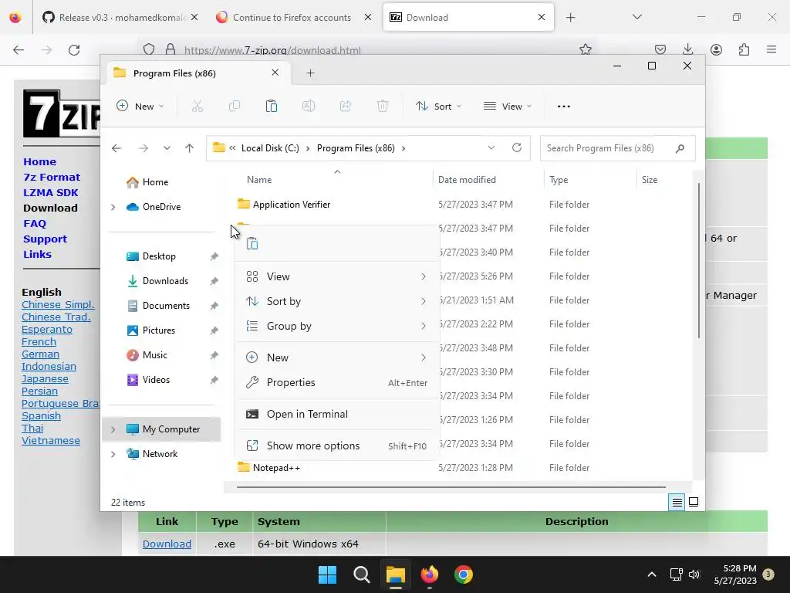Switch to details view icon in status bar
This screenshot has width=790, height=593.
pos(677,502)
